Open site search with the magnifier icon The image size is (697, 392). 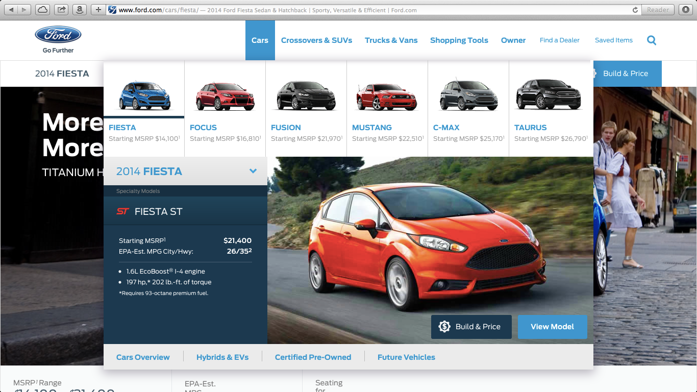(x=652, y=40)
